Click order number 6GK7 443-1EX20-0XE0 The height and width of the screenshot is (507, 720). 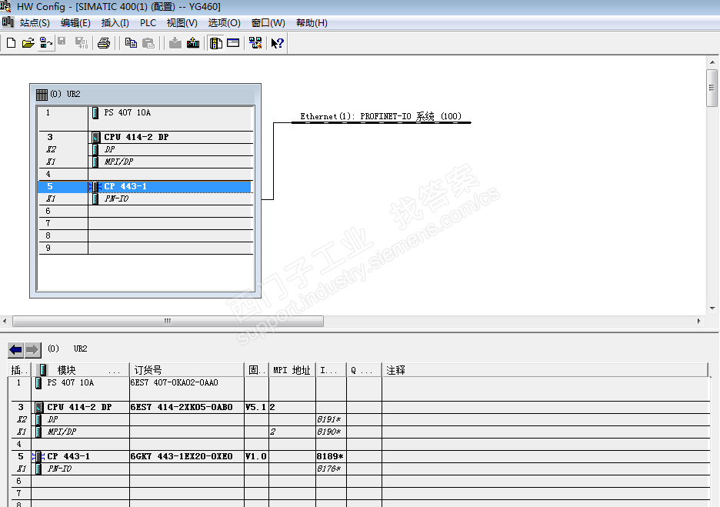(182, 456)
